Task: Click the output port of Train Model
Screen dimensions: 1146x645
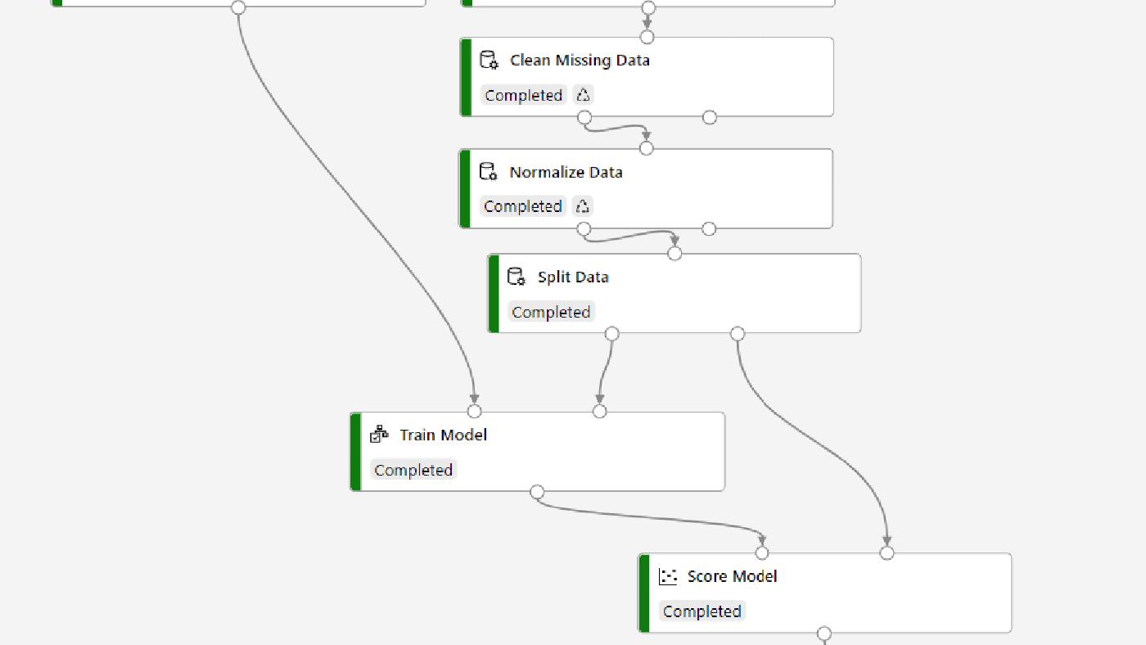Action: (536, 491)
